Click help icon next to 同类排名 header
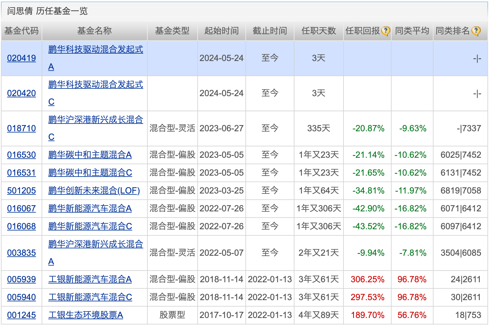The width and height of the screenshot is (489, 326). [476, 31]
